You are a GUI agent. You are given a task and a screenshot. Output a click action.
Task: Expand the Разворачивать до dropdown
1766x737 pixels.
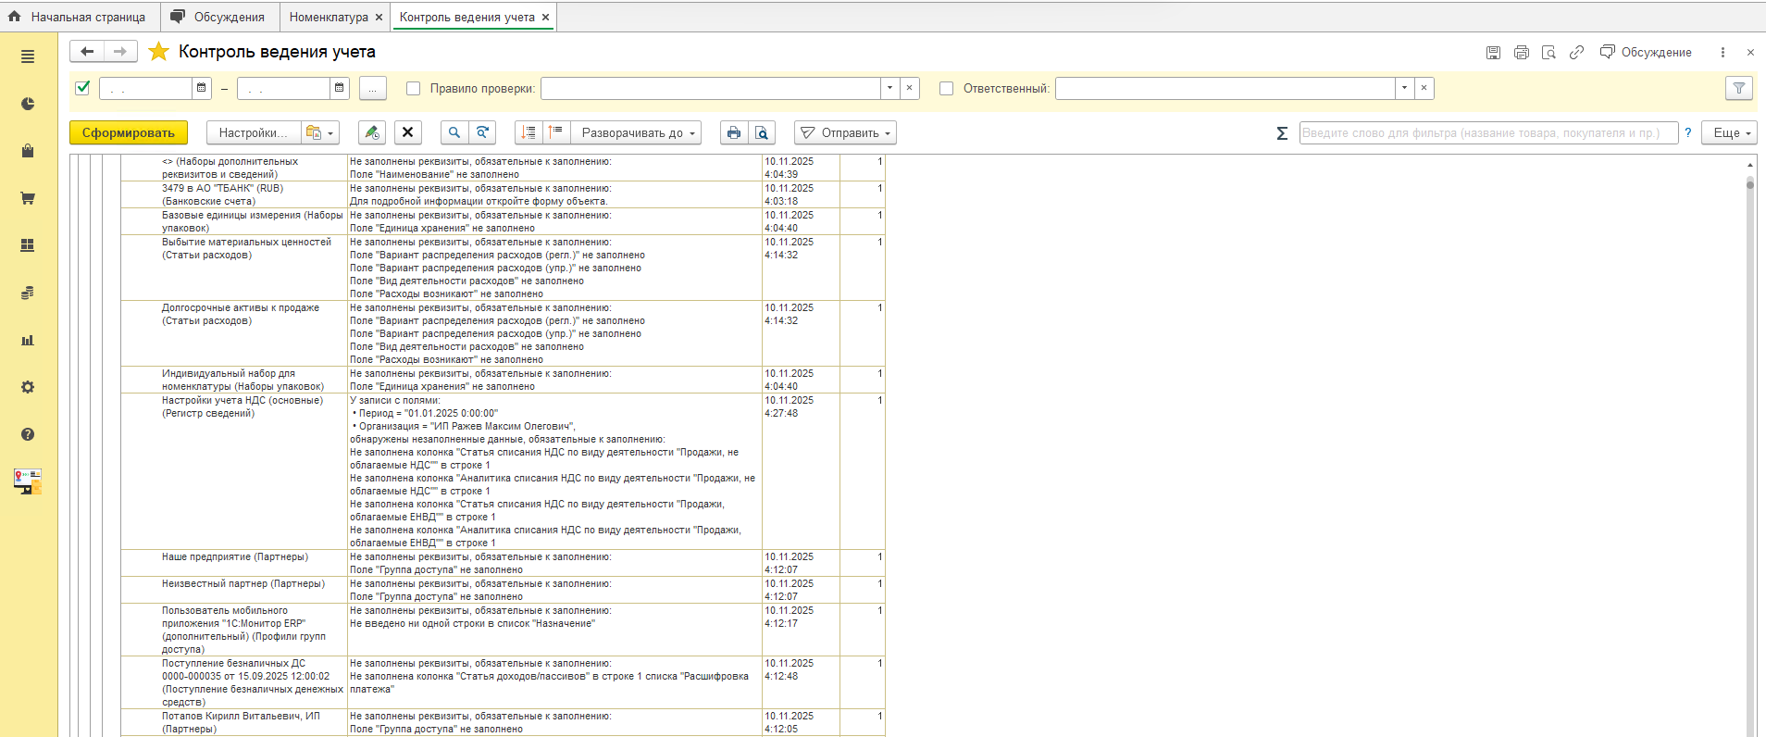coord(636,132)
